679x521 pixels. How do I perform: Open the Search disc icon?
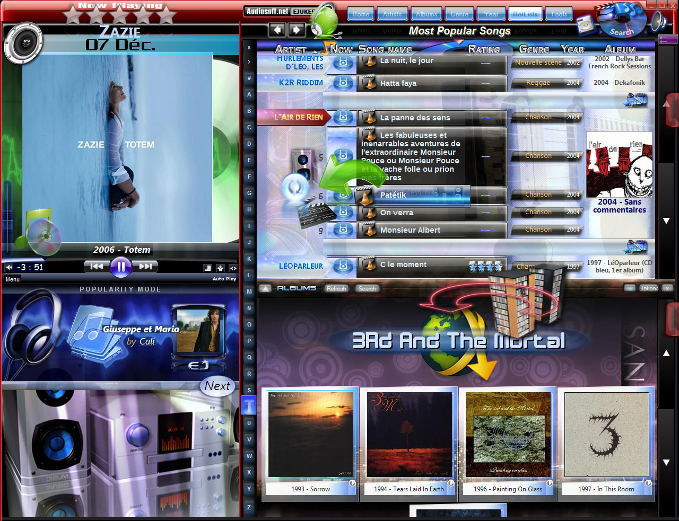(x=622, y=21)
